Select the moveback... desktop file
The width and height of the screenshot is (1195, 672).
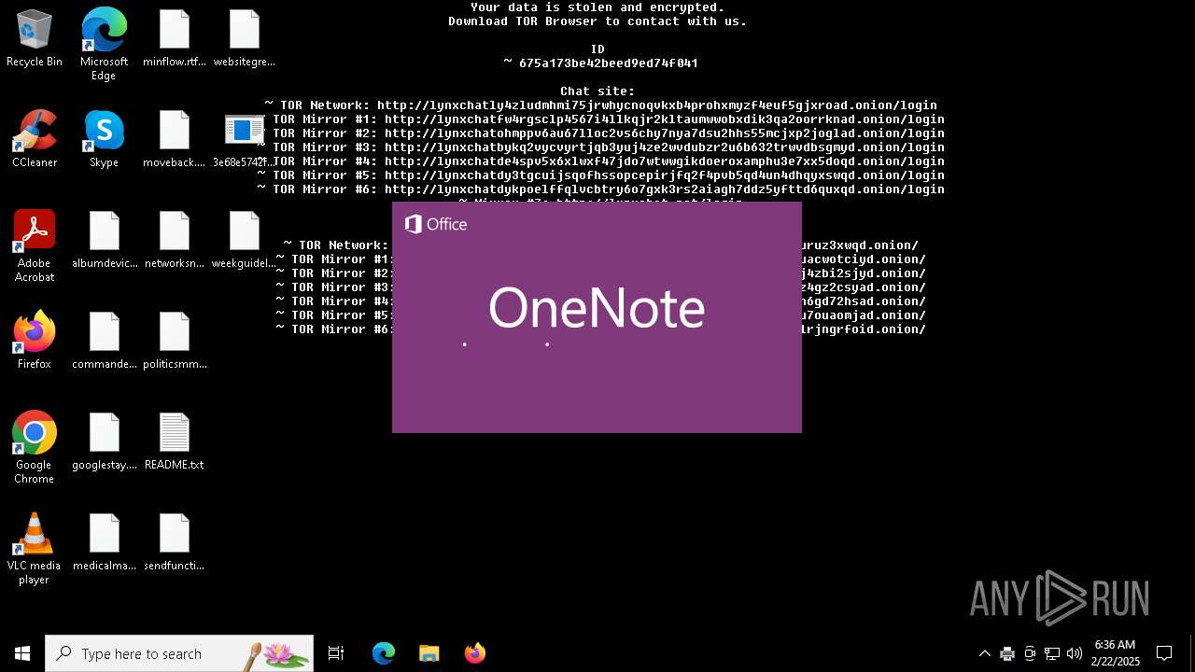[x=175, y=139]
